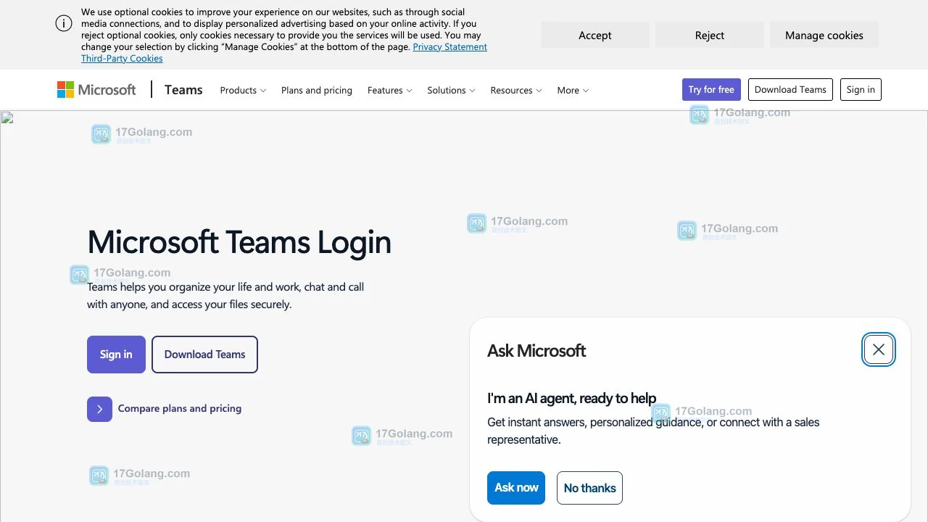Open the Solutions dropdown menu
The height and width of the screenshot is (522, 928).
click(451, 90)
